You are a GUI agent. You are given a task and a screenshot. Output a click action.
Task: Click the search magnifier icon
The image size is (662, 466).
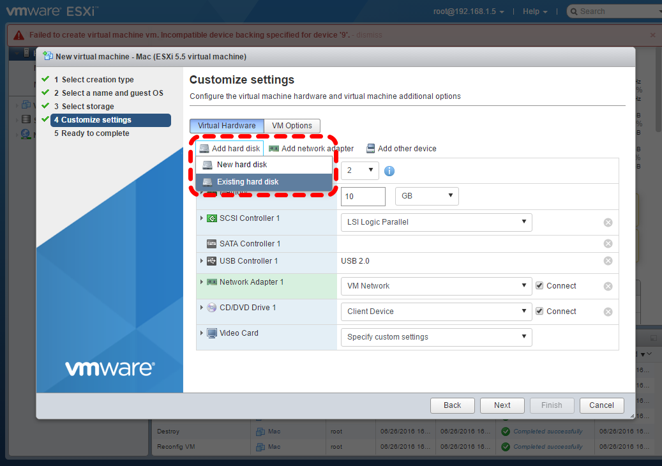[x=574, y=12]
